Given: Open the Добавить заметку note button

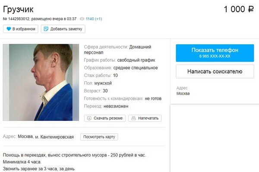Looking at the screenshot, I should (x=63, y=29).
